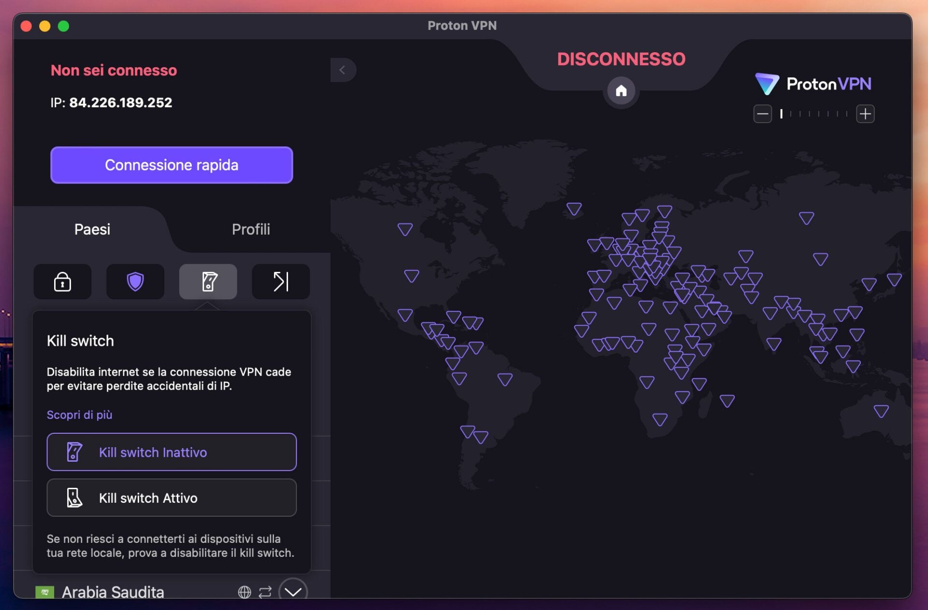This screenshot has height=610, width=928.
Task: Zoom out the map with minus button
Action: point(762,114)
